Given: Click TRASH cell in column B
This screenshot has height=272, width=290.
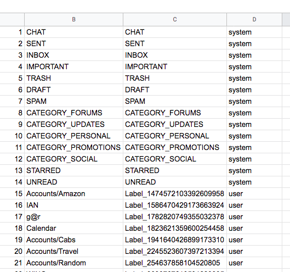Looking at the screenshot, I should pyautogui.click(x=73, y=78).
